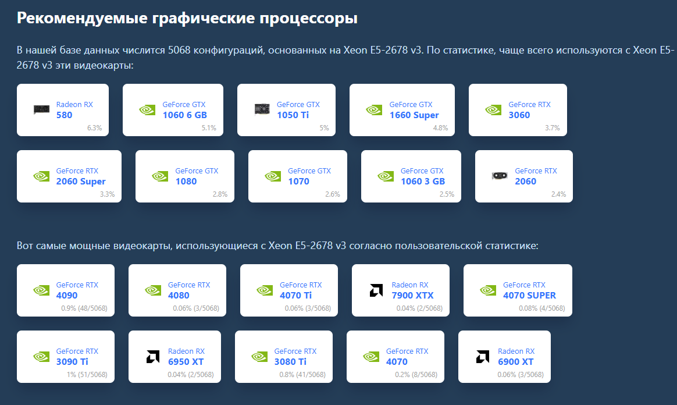Click Nvidia logo beside GTX 1060 3 GB
The height and width of the screenshot is (405, 677).
(x=386, y=176)
